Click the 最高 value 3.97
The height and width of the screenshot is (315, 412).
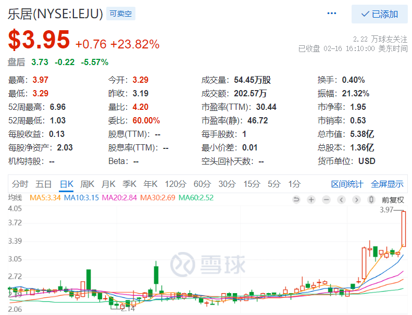click(x=40, y=80)
